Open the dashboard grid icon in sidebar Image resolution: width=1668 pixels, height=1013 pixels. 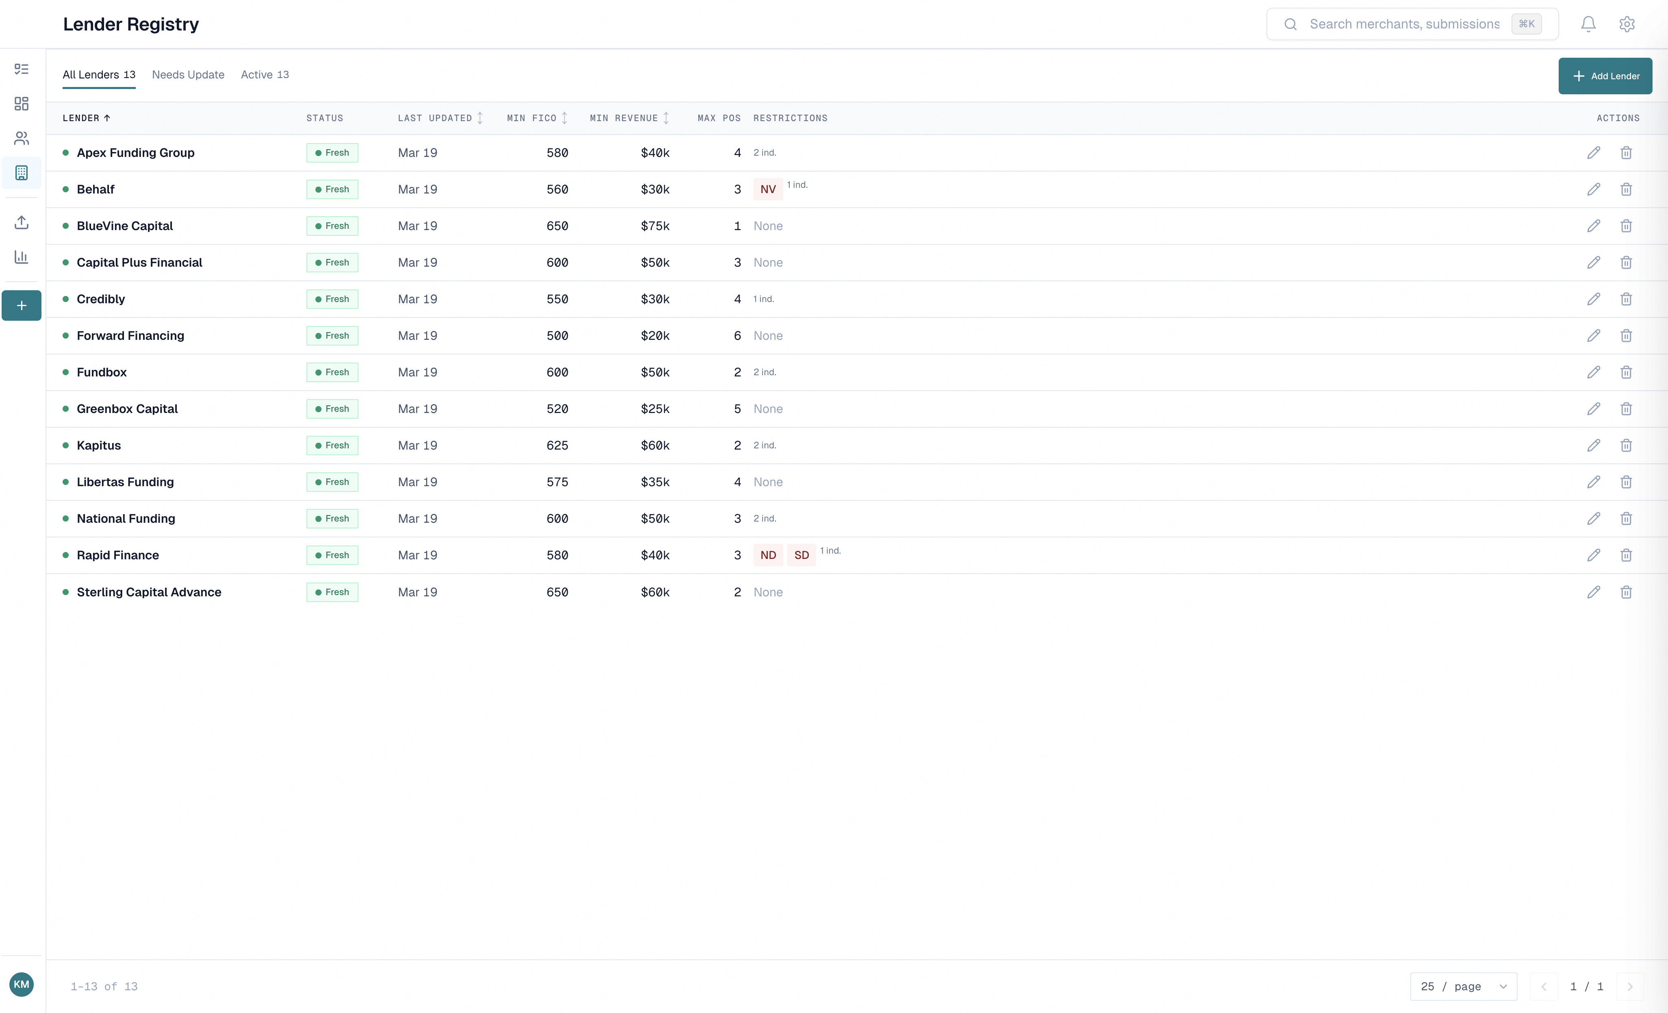point(21,104)
